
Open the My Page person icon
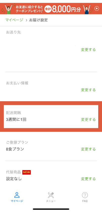(17, 195)
